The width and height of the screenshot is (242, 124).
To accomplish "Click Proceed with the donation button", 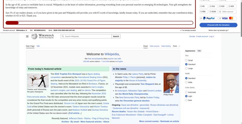I will point(218,25).
